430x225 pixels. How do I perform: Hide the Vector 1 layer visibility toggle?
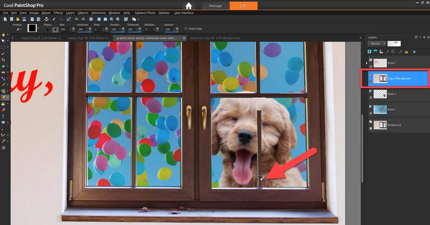[370, 60]
